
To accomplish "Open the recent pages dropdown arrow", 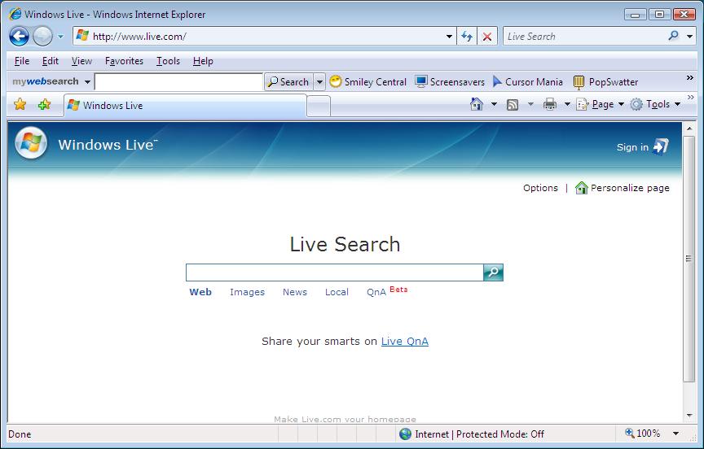I will point(60,37).
